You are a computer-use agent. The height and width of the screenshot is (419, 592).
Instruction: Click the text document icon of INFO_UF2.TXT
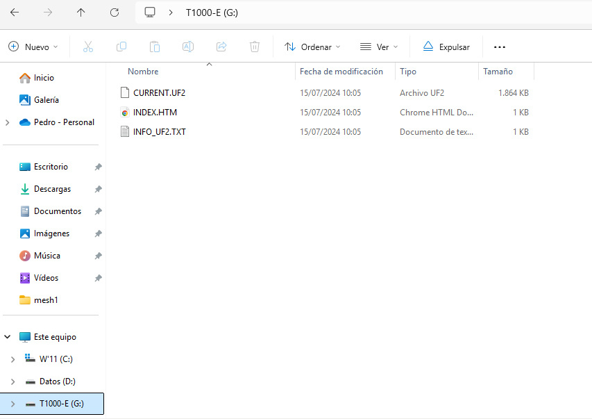point(125,132)
